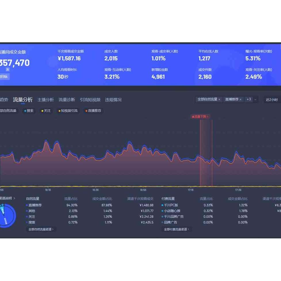Open the 引流短视频 tab

click(x=90, y=100)
